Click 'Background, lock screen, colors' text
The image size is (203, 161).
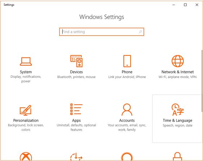tap(26, 127)
